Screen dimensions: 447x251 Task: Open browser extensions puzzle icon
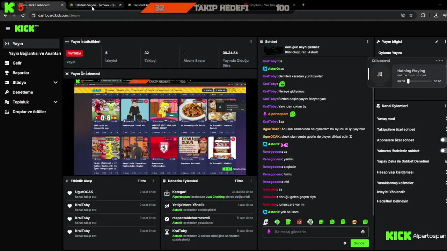click(423, 15)
